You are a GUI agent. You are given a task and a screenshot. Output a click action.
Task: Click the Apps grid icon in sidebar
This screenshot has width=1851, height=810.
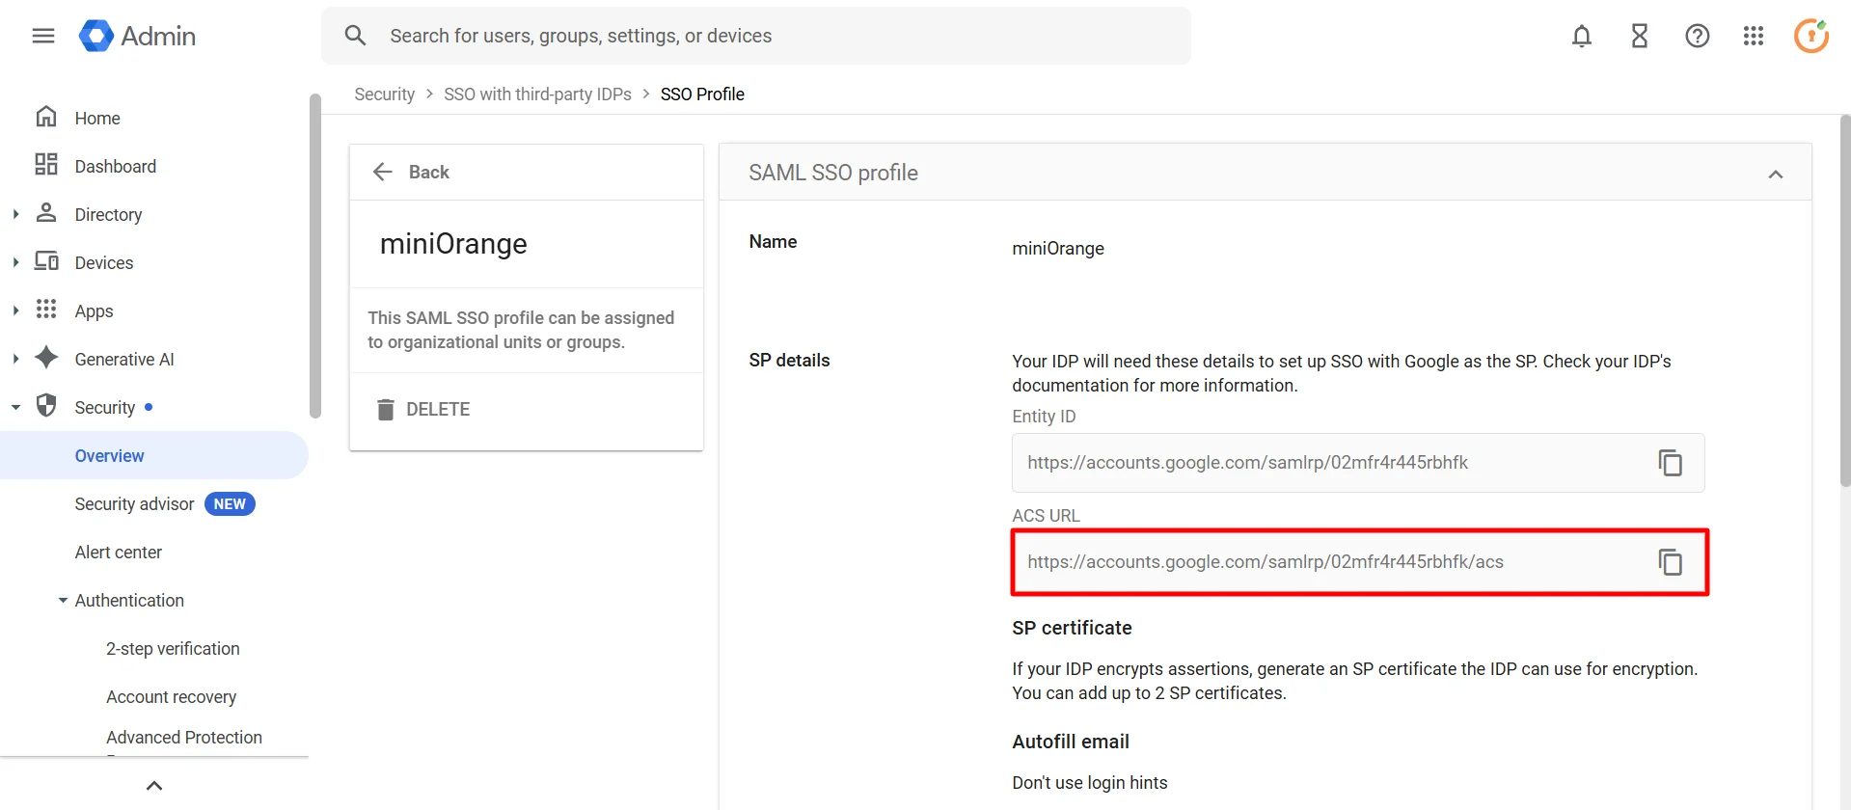[46, 309]
